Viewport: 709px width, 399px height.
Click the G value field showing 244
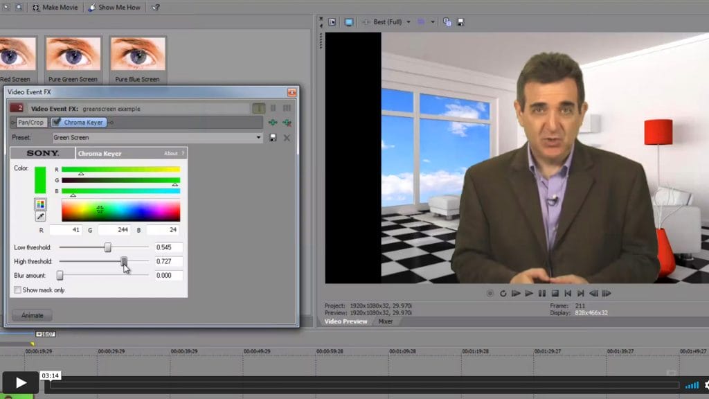coord(114,230)
